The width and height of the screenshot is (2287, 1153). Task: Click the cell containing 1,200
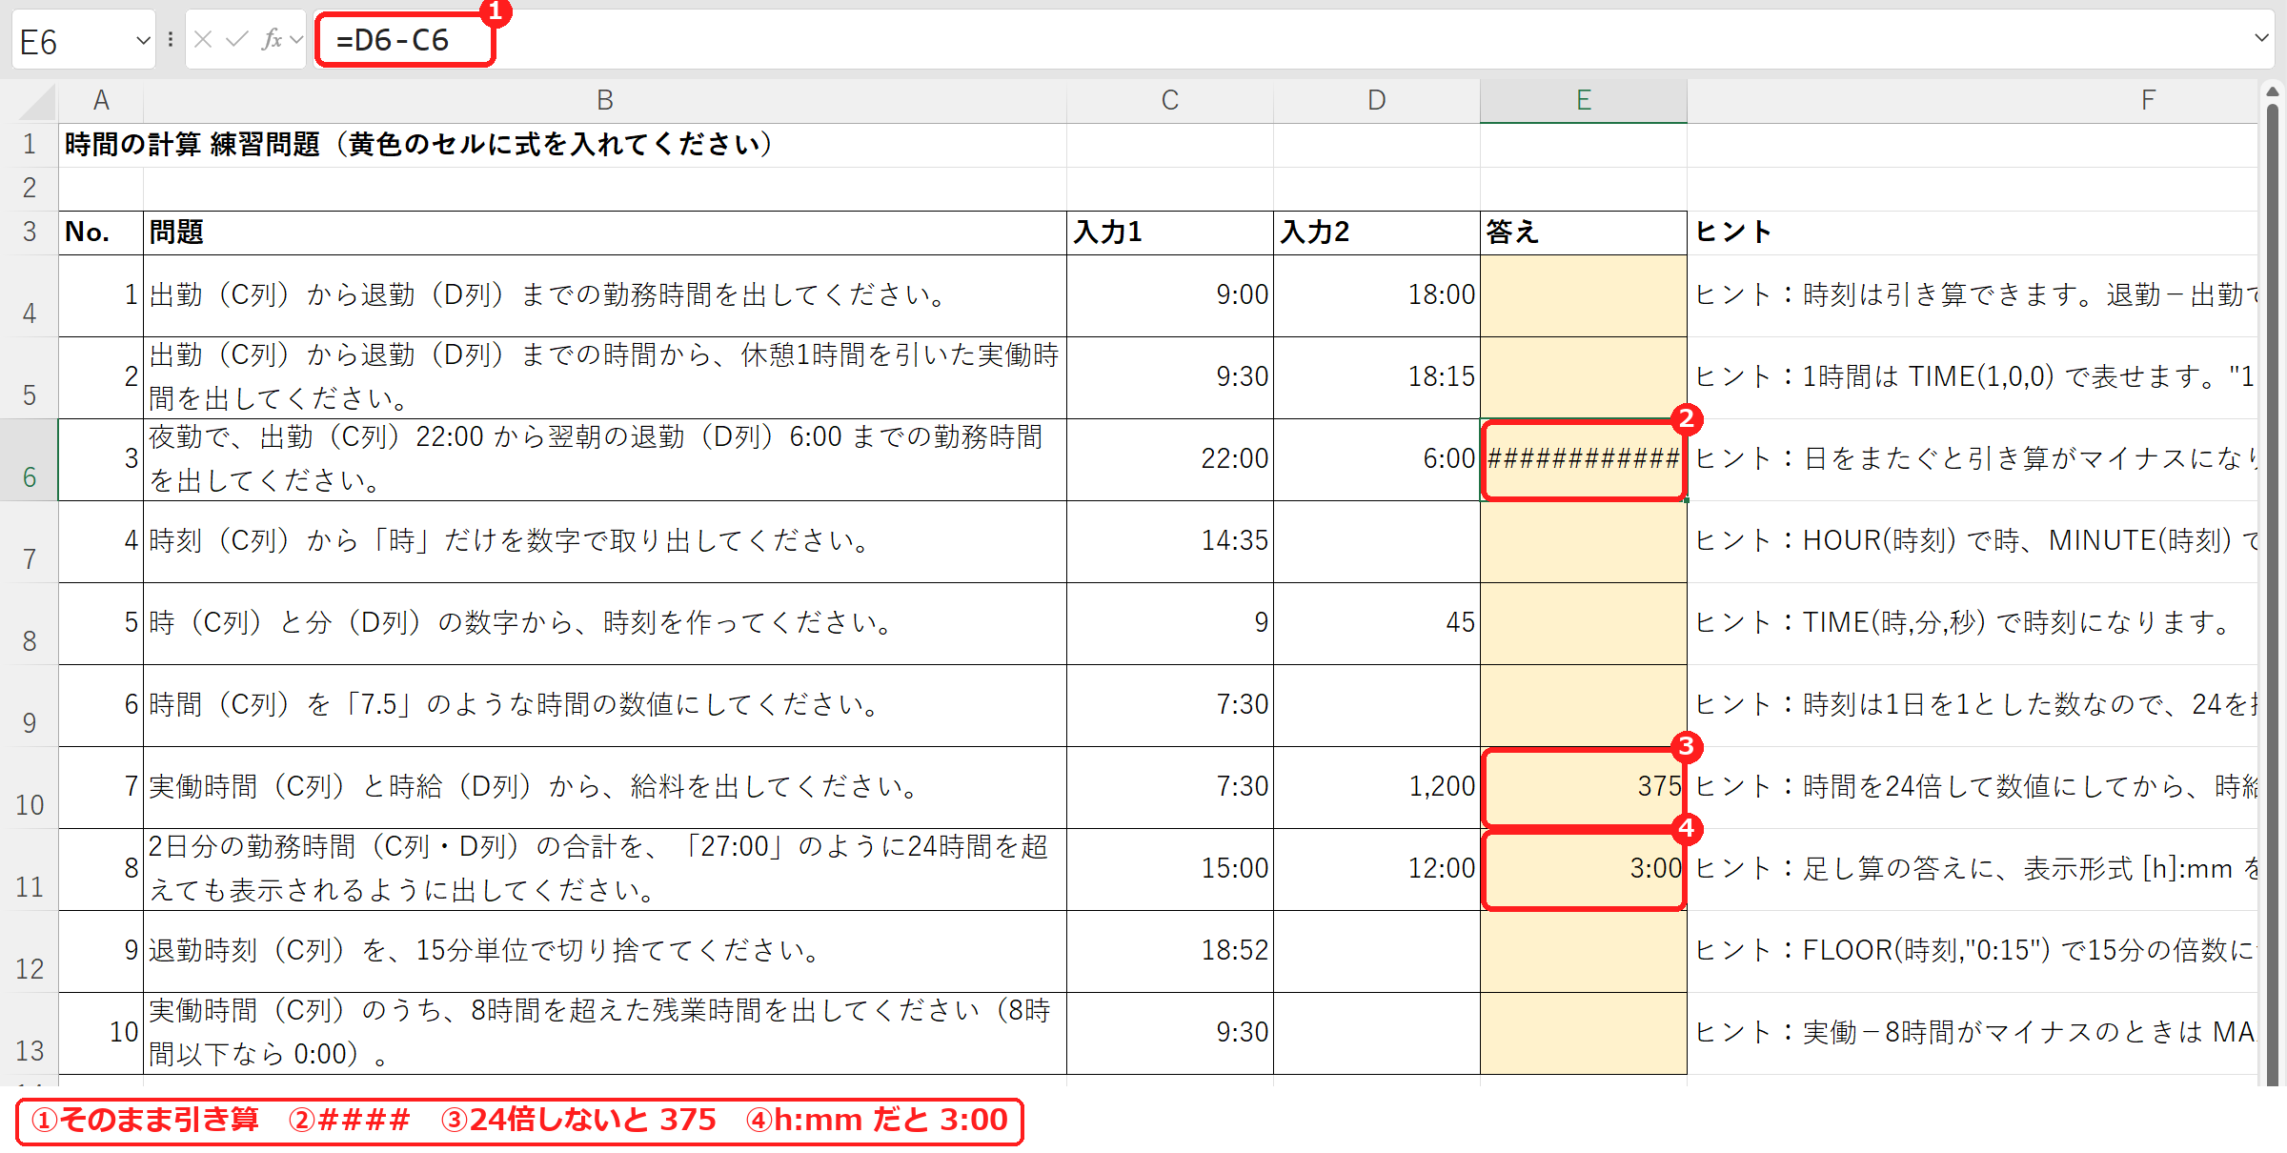(x=1377, y=788)
